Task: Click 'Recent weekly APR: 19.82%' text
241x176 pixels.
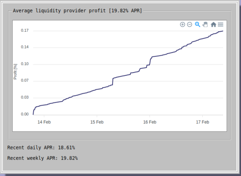Action: pyautogui.click(x=43, y=158)
